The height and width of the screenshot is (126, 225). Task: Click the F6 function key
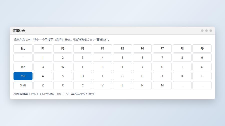point(142,48)
